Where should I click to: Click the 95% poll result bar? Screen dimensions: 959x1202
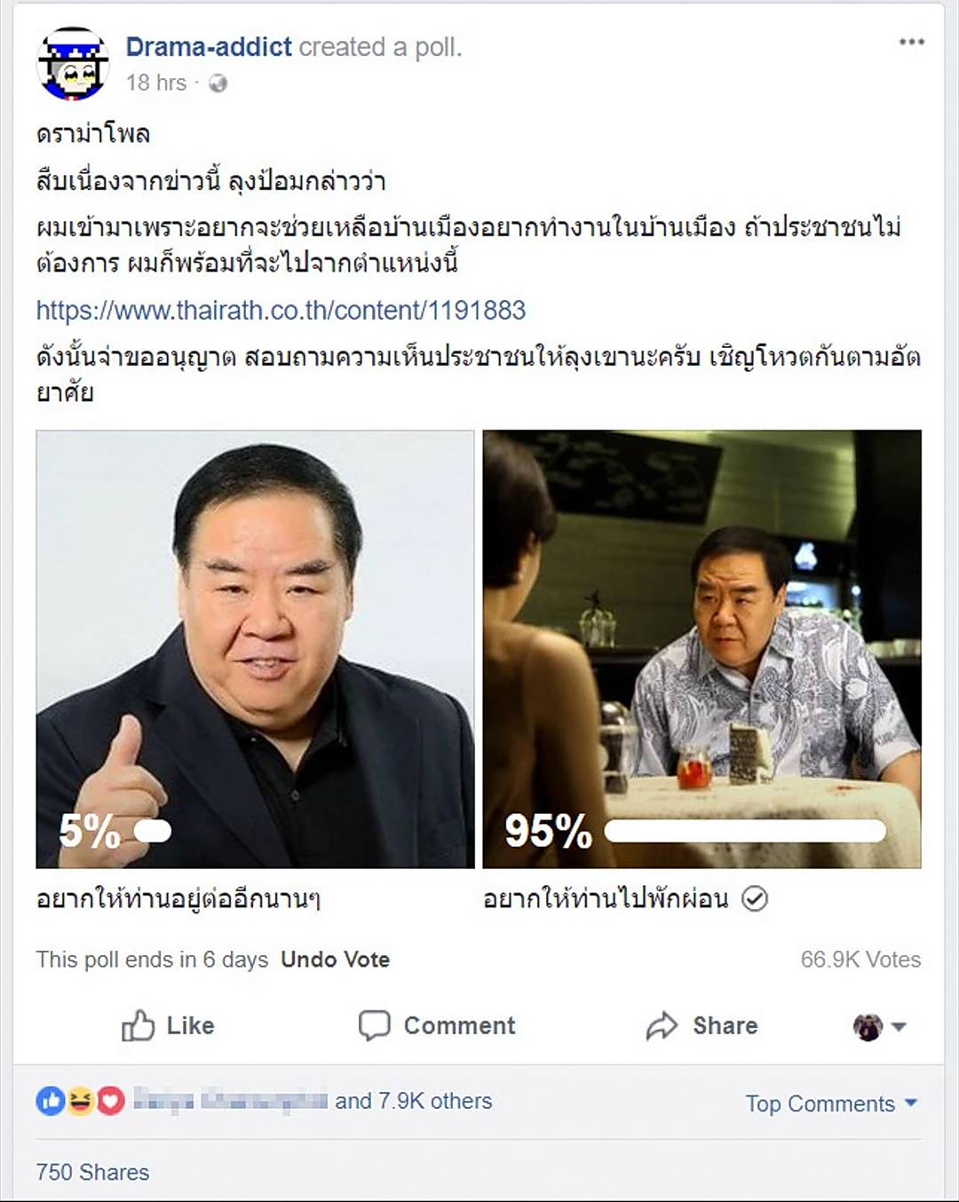(745, 831)
